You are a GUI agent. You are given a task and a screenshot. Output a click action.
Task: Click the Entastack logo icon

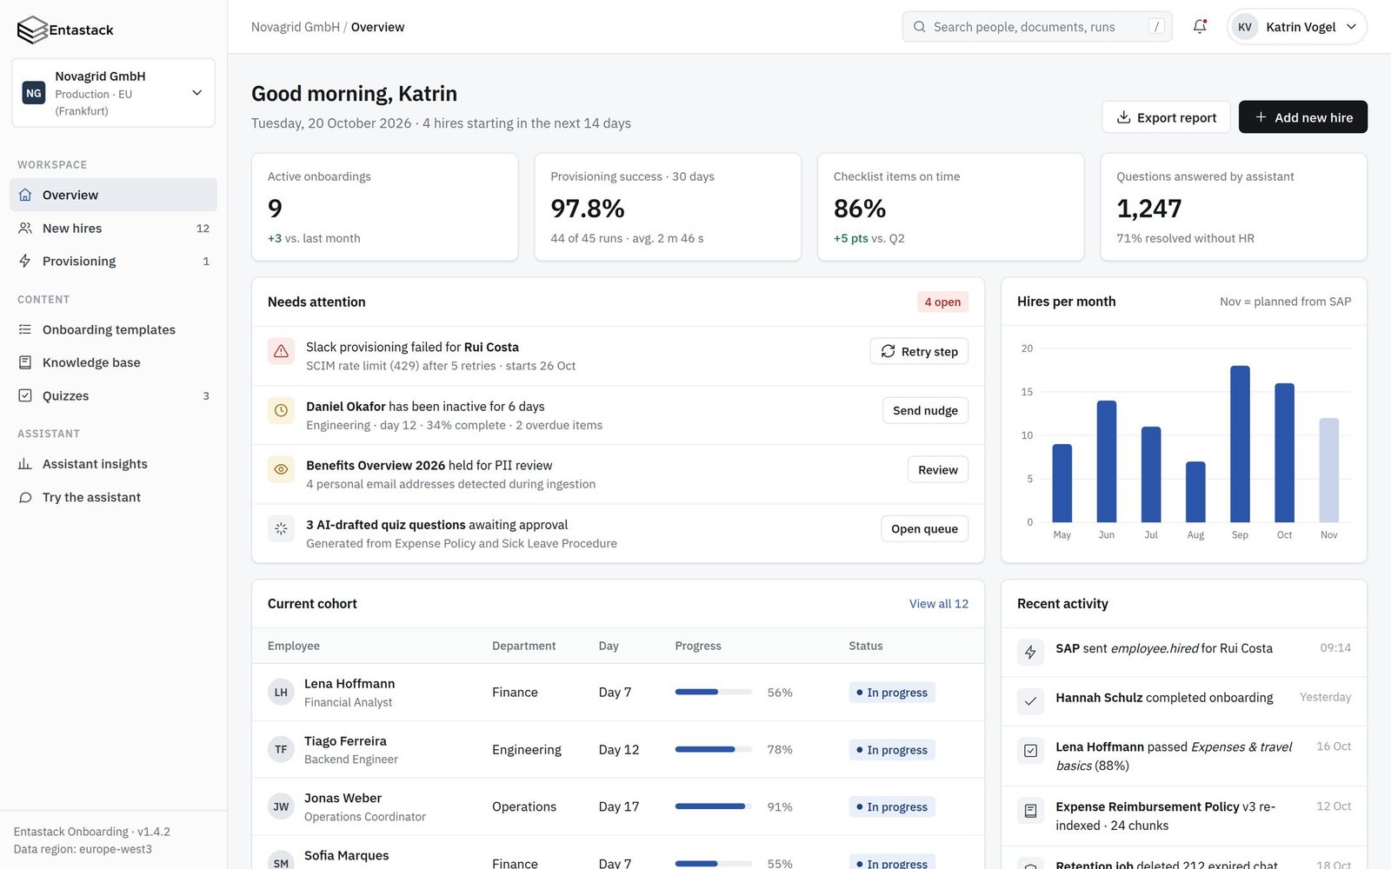32,30
